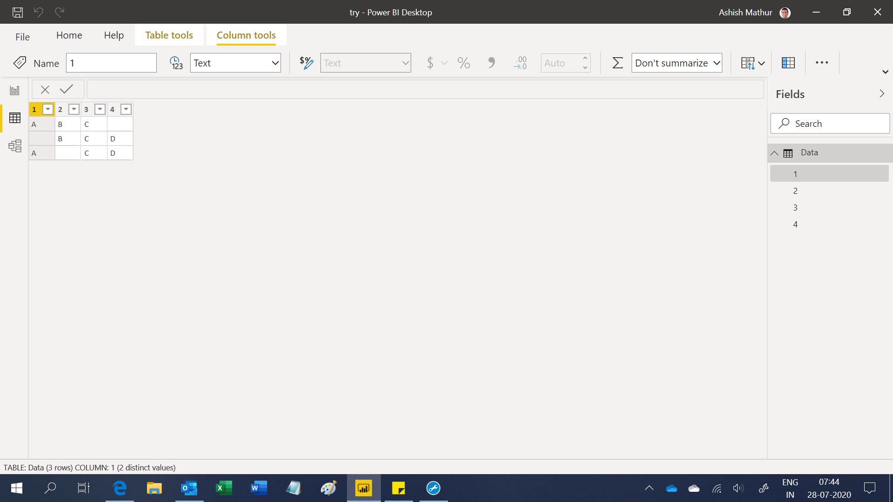
Task: Click the Fields Search box
Action: [830, 124]
